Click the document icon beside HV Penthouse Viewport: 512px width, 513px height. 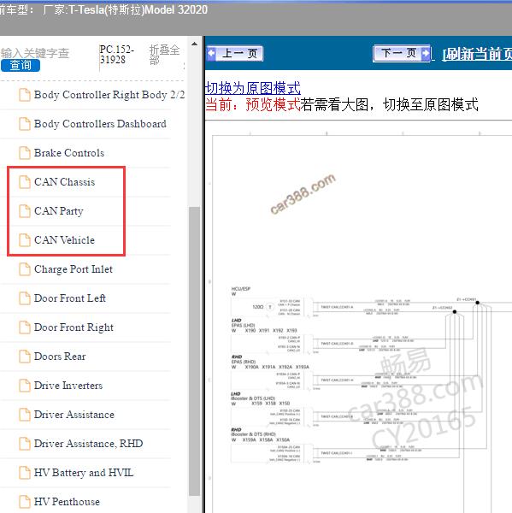(x=25, y=502)
